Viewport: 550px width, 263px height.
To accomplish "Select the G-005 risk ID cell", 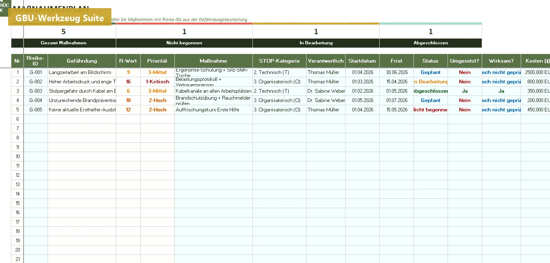I will pyautogui.click(x=36, y=110).
